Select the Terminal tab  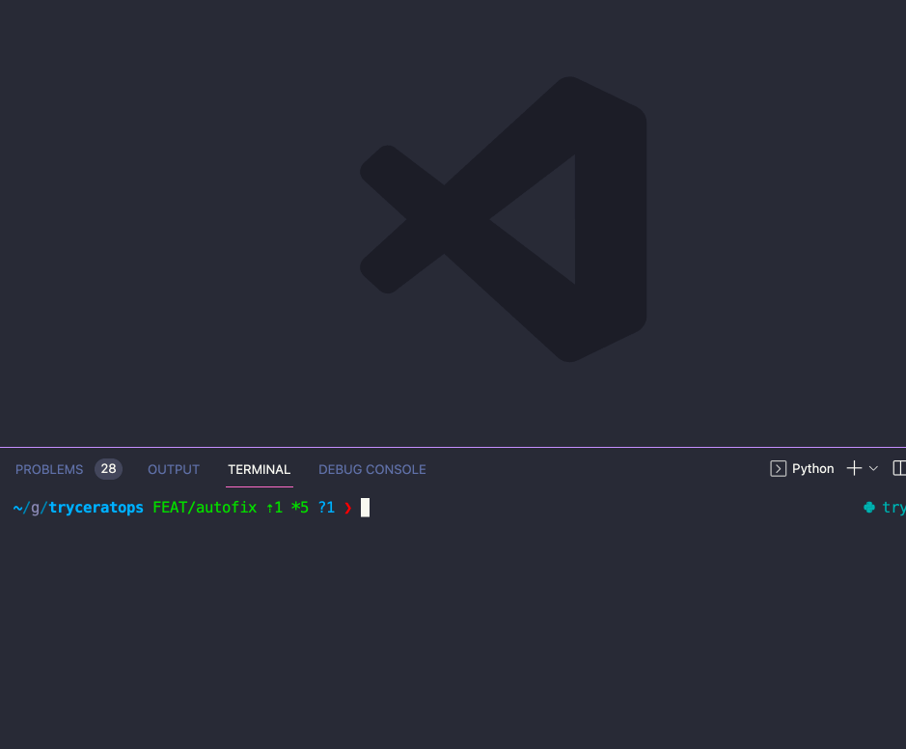coord(259,469)
